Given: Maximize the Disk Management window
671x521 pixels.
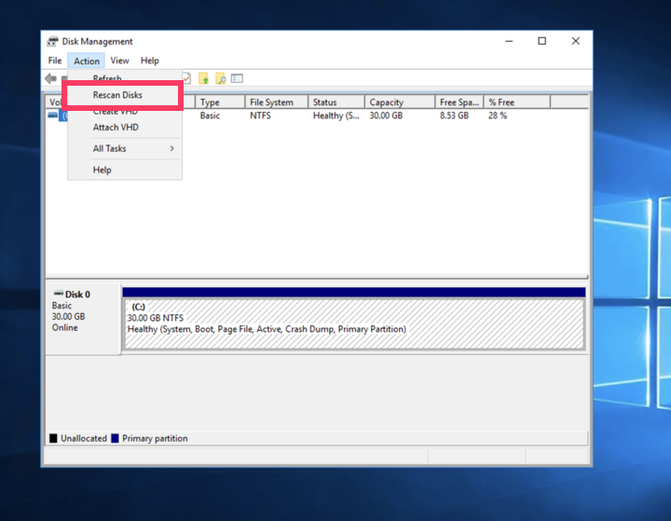Looking at the screenshot, I should click(542, 41).
